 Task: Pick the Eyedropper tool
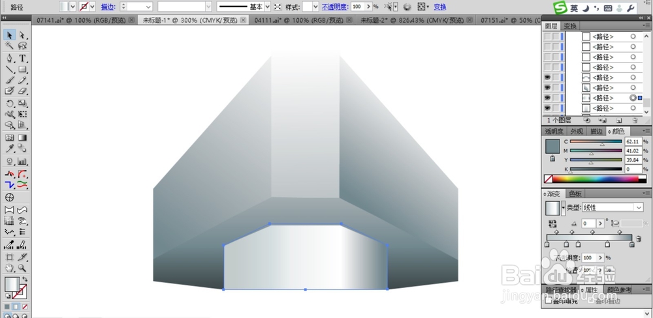pos(9,149)
